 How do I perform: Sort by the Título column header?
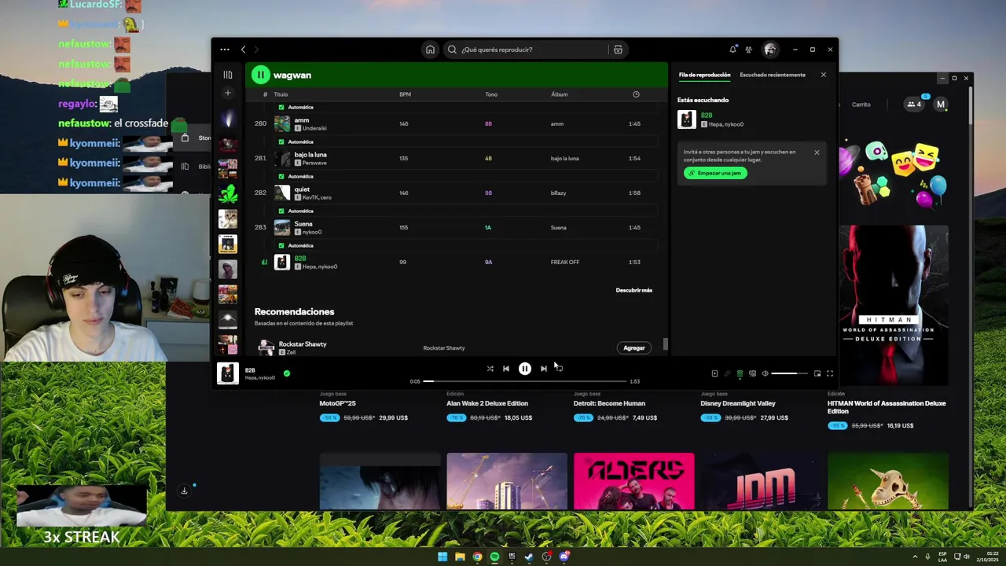(x=281, y=94)
